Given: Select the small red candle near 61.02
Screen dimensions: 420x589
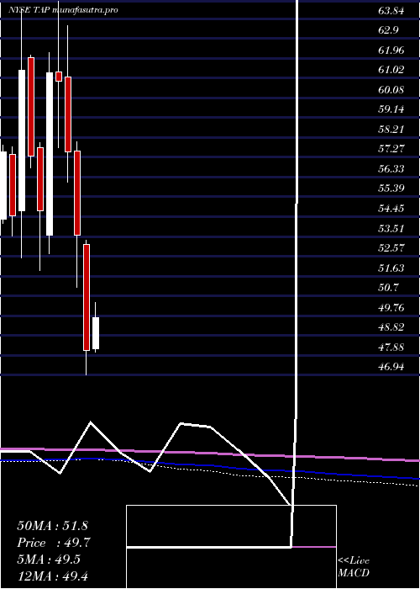Looking at the screenshot, I should click(59, 77).
